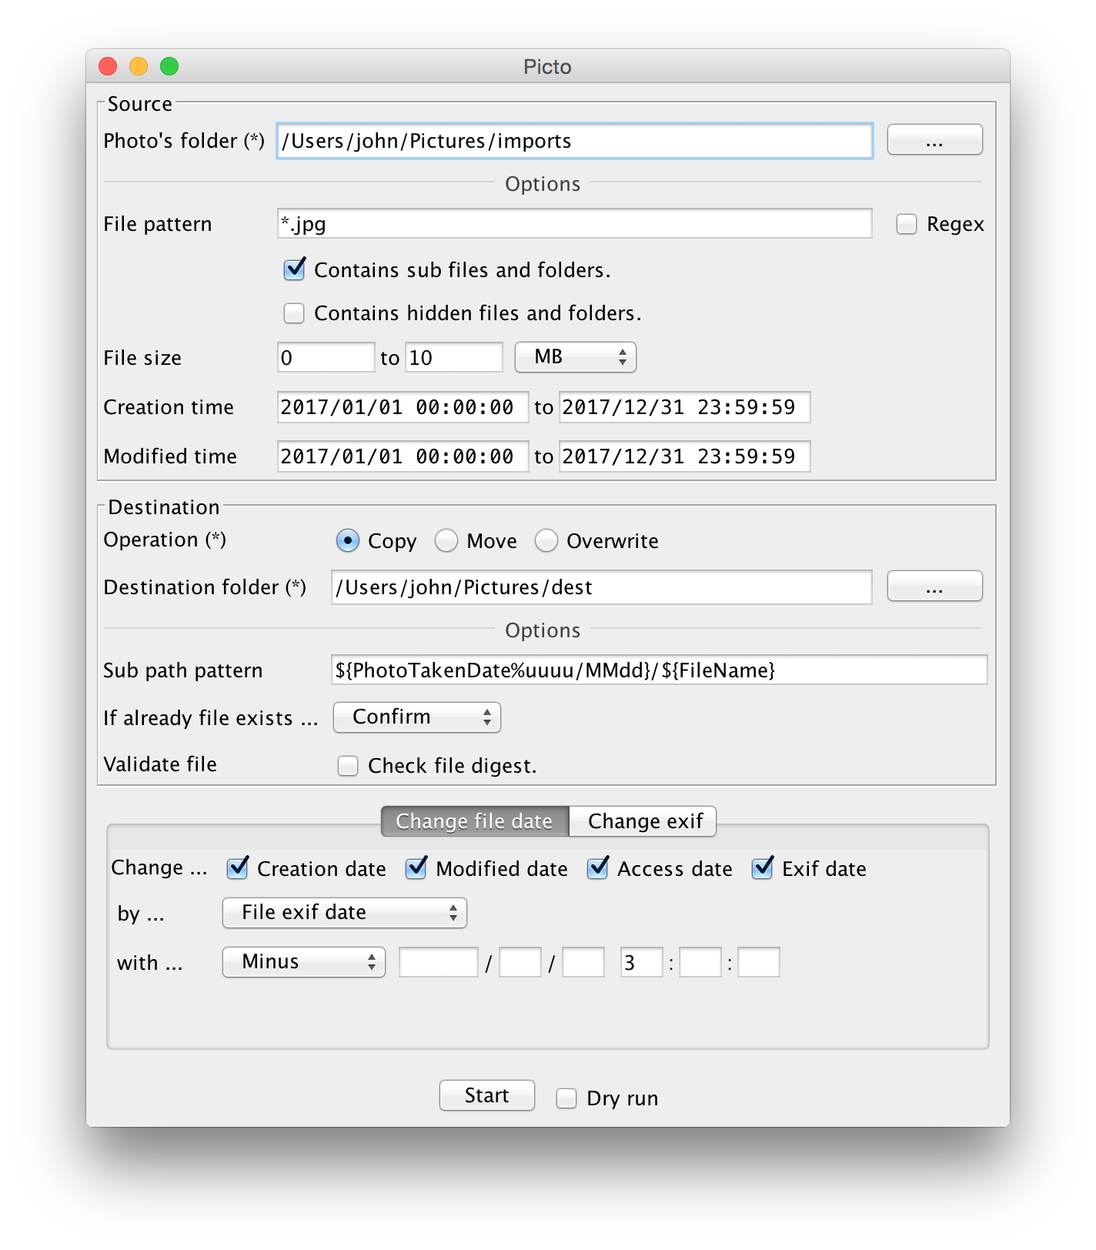Click the minimum File size field
This screenshot has width=1096, height=1250.
[326, 357]
